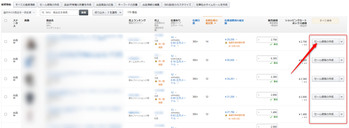This screenshot has height=128, width=349.
Task: Focus the SKU、商品名を検索 search field
Action: coord(59,13)
